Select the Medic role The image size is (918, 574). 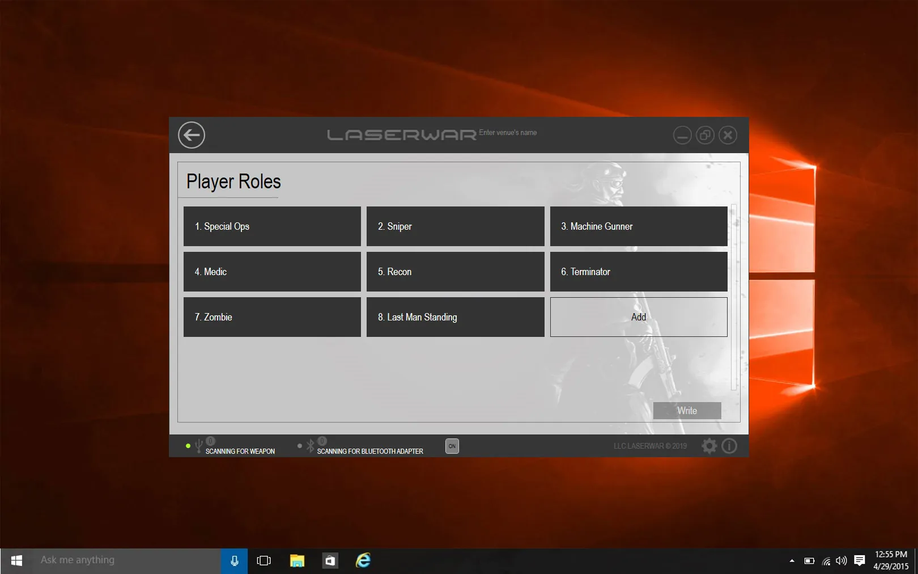click(272, 272)
